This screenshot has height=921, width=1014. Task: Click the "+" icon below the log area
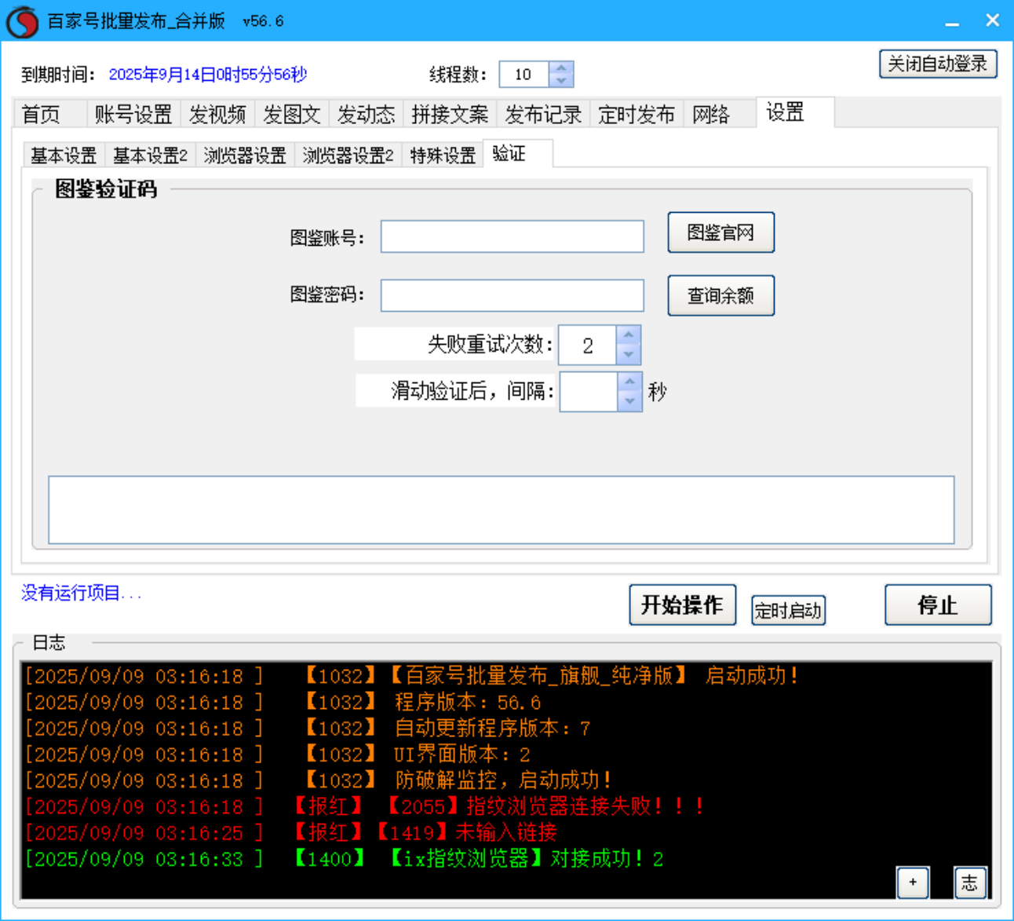pos(913,883)
